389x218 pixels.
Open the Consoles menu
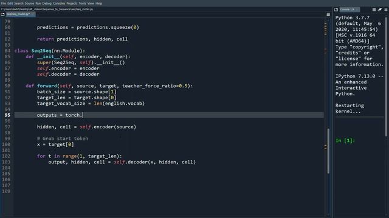tap(59, 4)
